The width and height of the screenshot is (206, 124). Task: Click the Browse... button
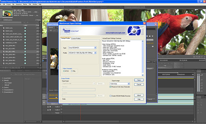[x=101, y=96]
